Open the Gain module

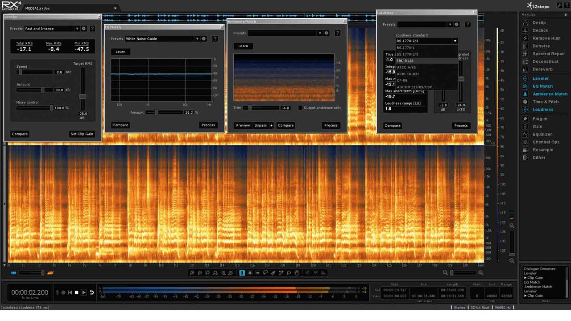click(x=538, y=127)
